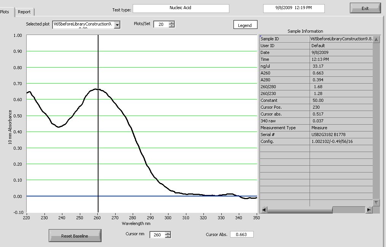Open the Report tab
The width and height of the screenshot is (386, 247).
coord(24,12)
